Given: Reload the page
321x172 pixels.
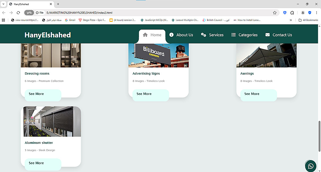Looking at the screenshot, I should [18, 13].
